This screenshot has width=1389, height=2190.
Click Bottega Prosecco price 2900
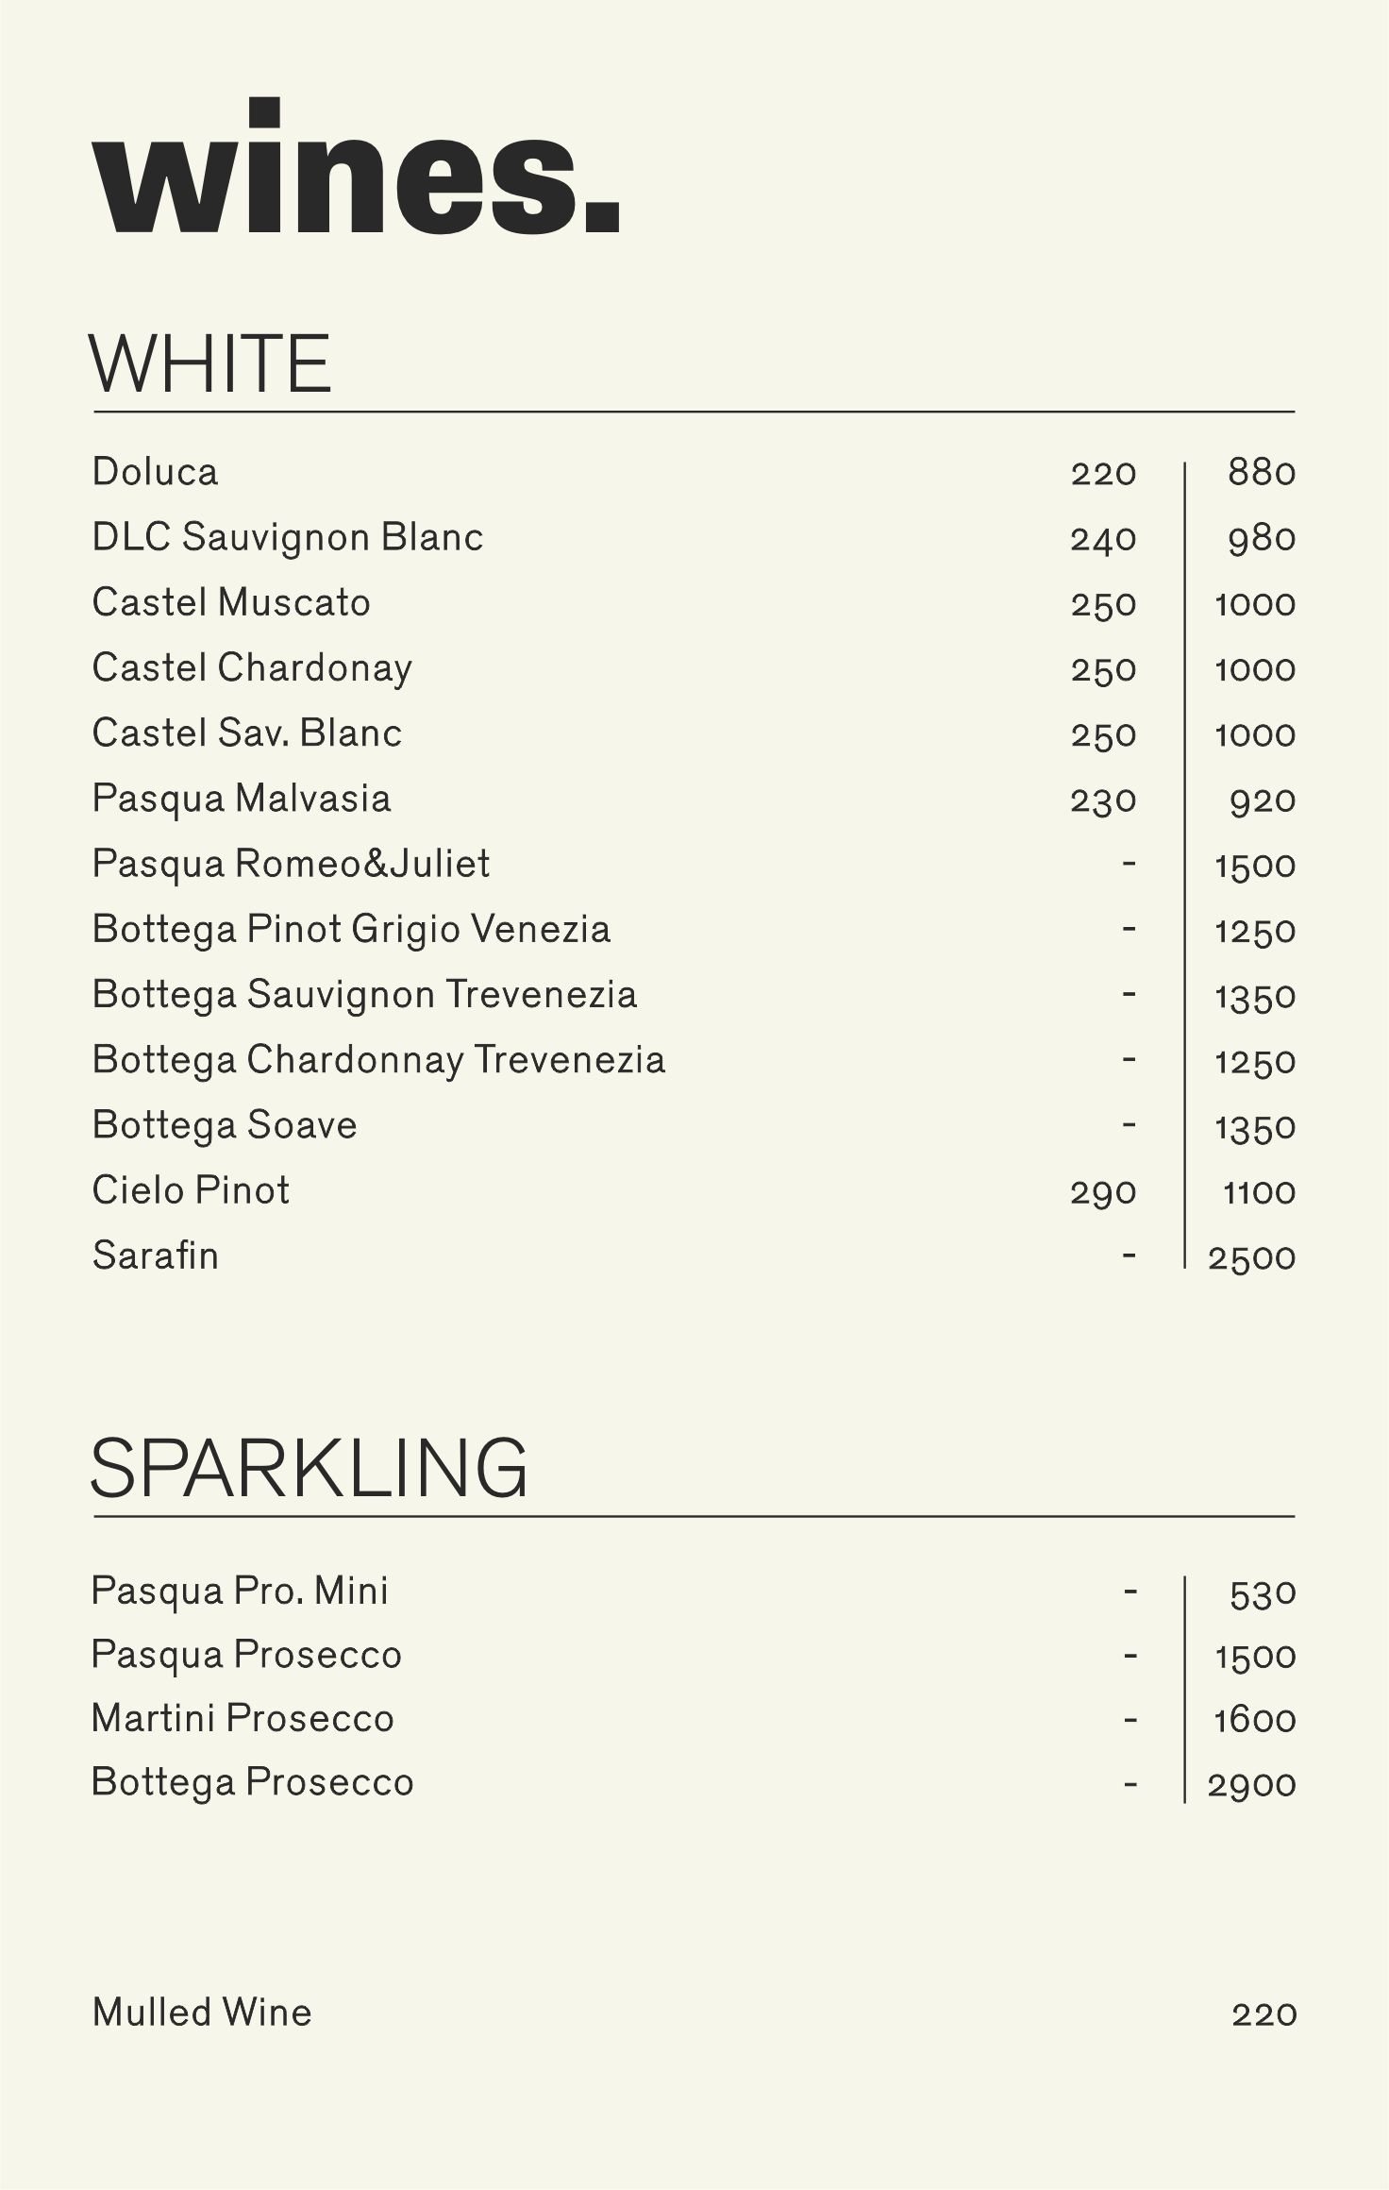click(x=1251, y=1785)
